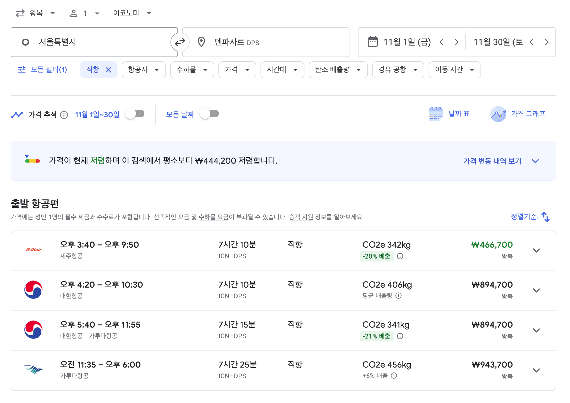
Task: Toggle price tracking for 11월 1일~30일
Action: click(135, 114)
